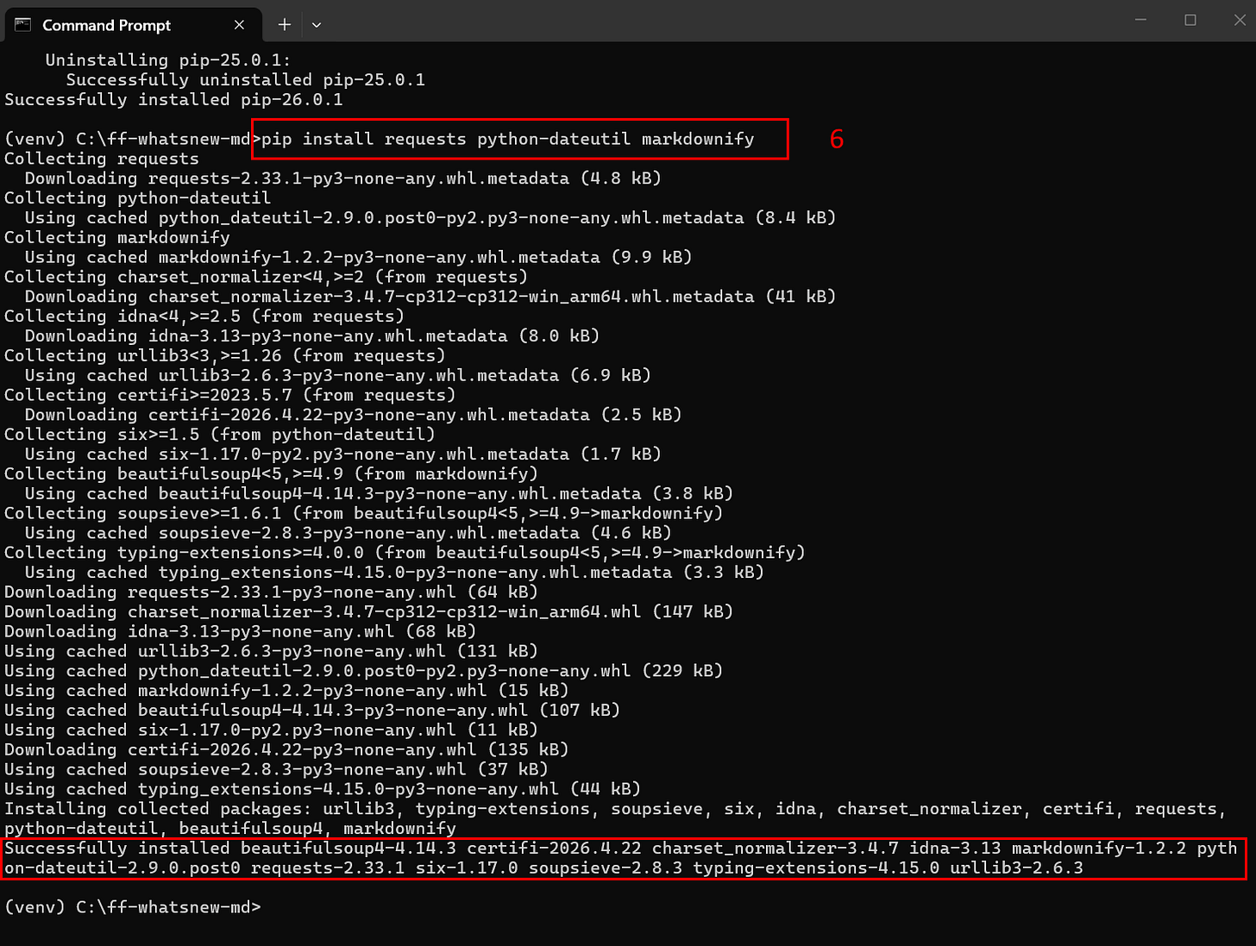Click 'Collecting six>=1.5 (from python-dateutil)' line

220,435
